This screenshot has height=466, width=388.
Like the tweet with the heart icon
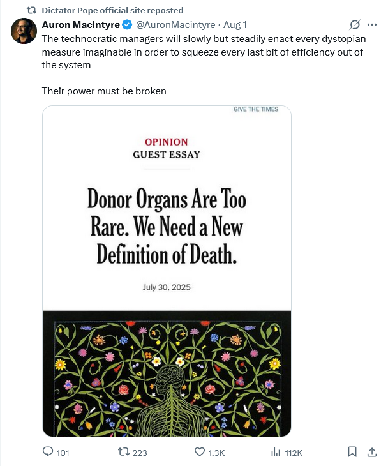point(199,452)
